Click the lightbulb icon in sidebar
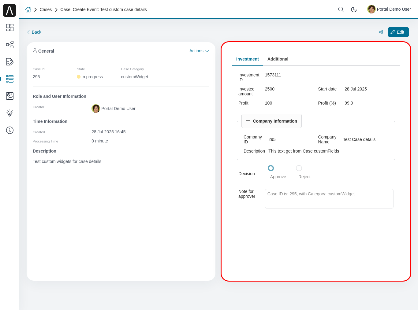The height and width of the screenshot is (310, 418). (x=10, y=113)
